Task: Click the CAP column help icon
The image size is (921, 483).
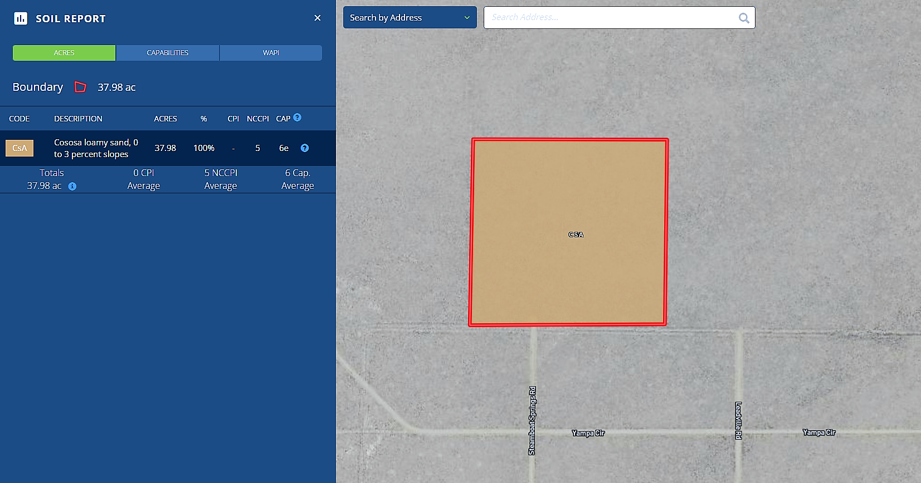Action: [x=298, y=118]
